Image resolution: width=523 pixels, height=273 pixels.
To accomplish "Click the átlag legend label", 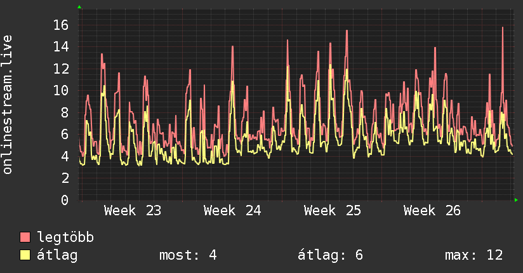I will pyautogui.click(x=57, y=256).
